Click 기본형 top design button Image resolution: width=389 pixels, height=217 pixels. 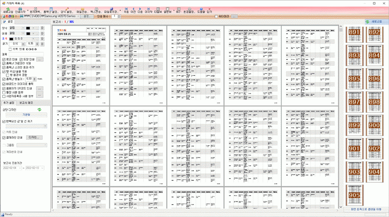tap(26, 115)
